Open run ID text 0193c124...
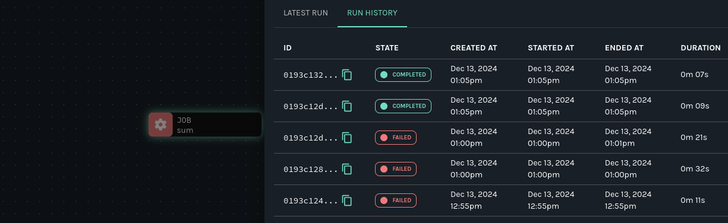The height and width of the screenshot is (223, 728). click(x=310, y=201)
